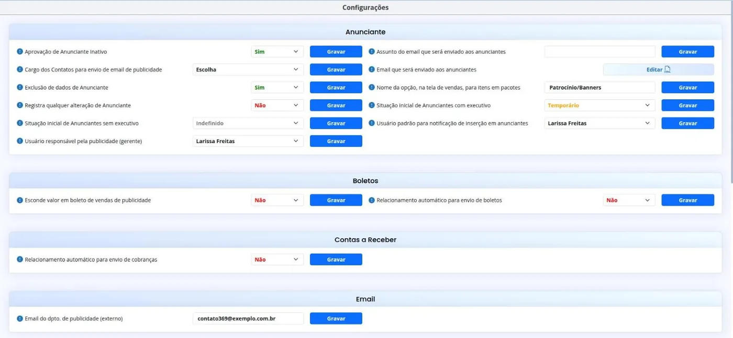The image size is (733, 338).
Task: Click info icon for Situação inicial com executivo
Action: pyautogui.click(x=372, y=105)
